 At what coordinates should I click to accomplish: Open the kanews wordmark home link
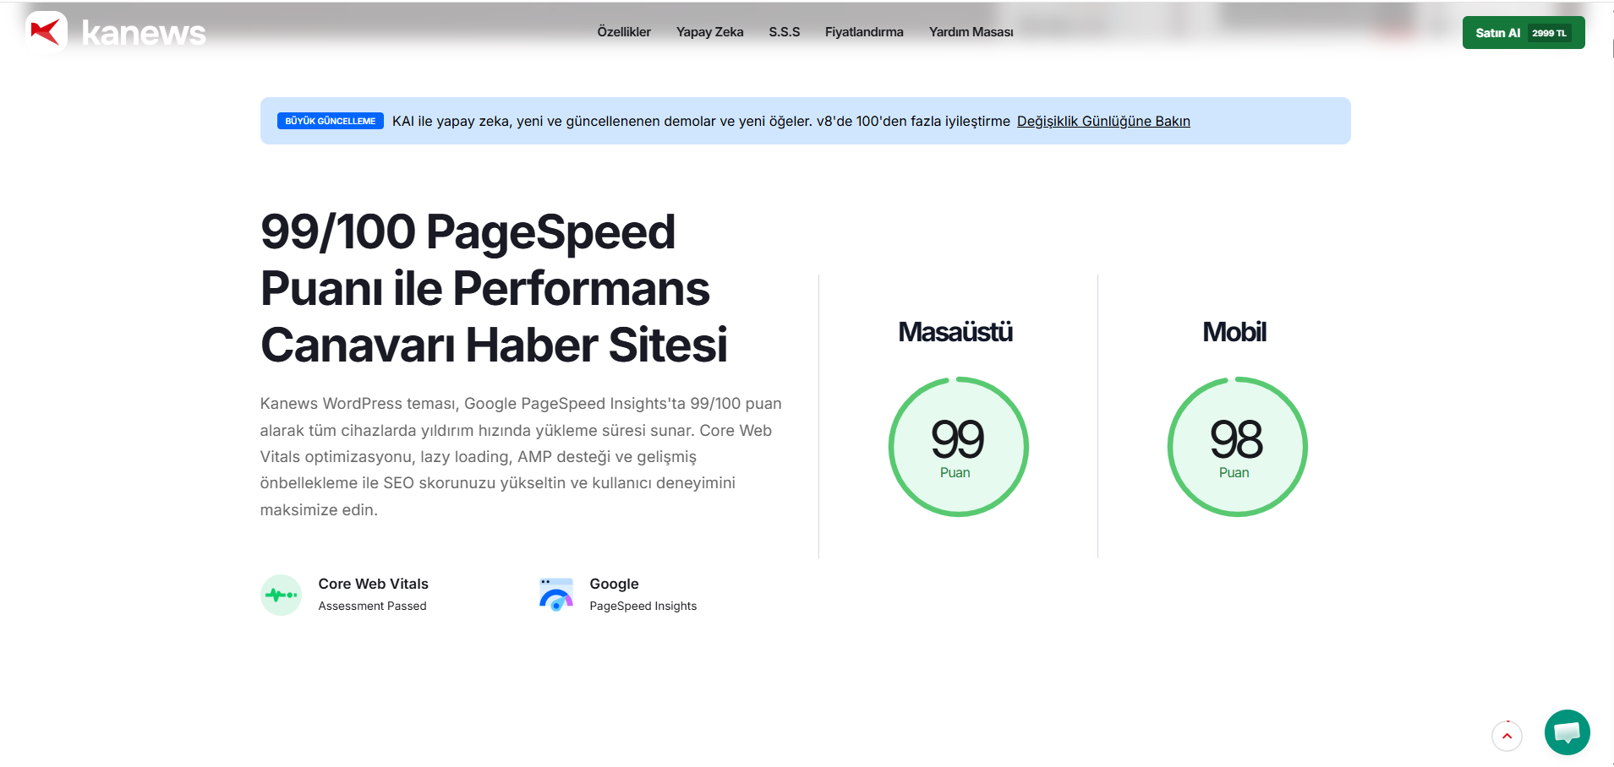144,33
